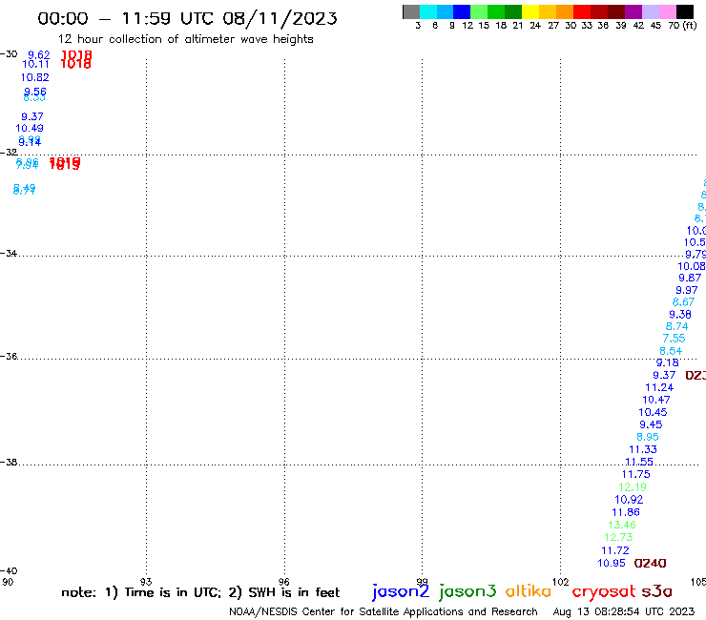Click the 8.74 wave height reading
The height and width of the screenshot is (620, 706).
676,326
